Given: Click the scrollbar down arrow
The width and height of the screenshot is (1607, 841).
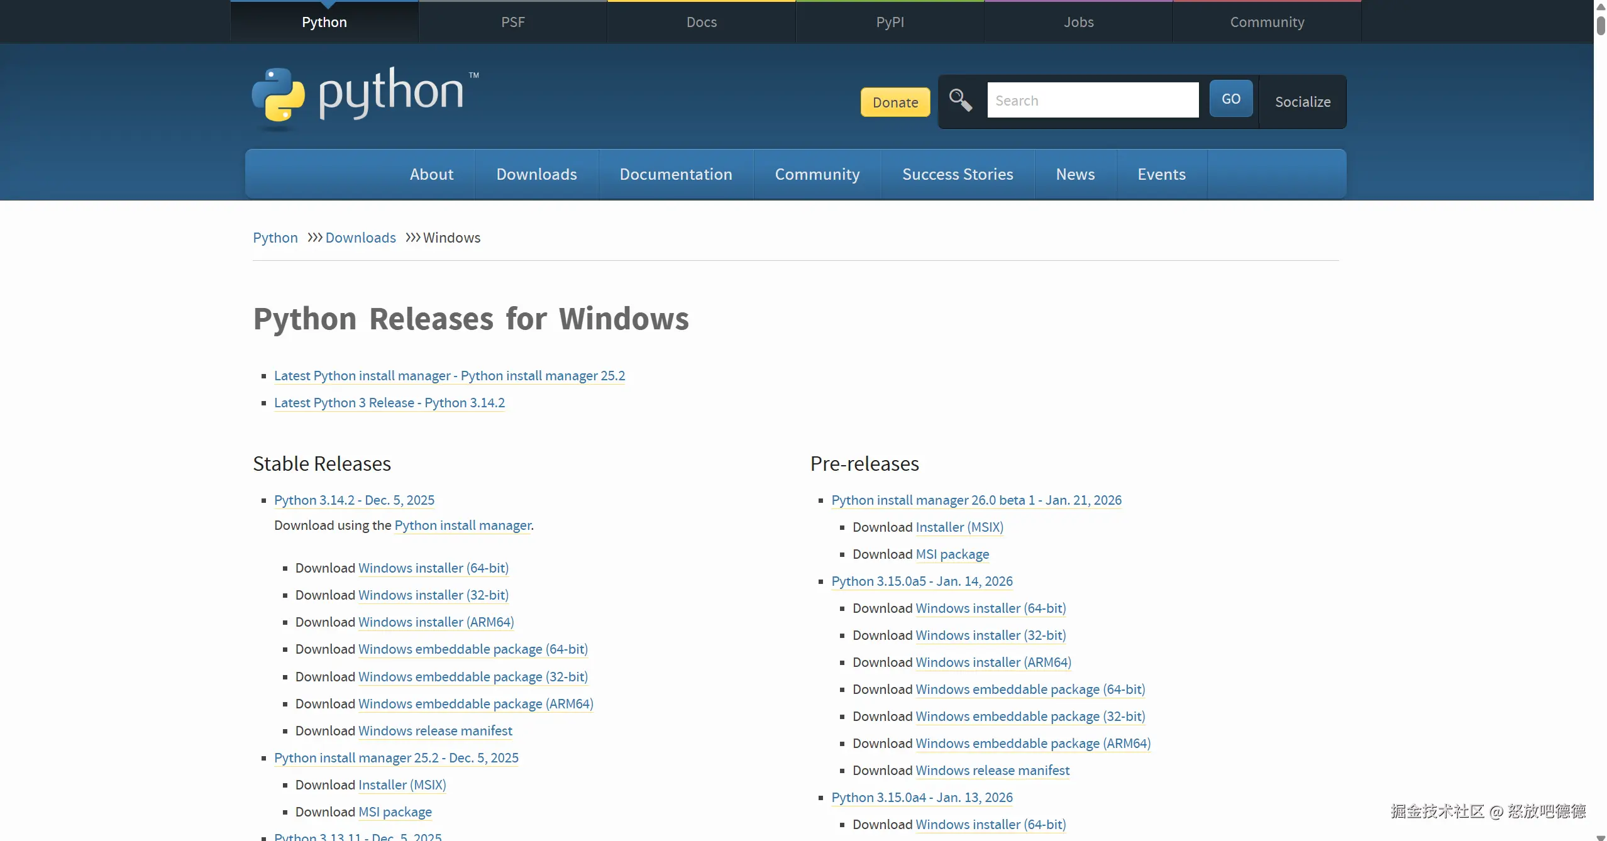Looking at the screenshot, I should point(1600,837).
